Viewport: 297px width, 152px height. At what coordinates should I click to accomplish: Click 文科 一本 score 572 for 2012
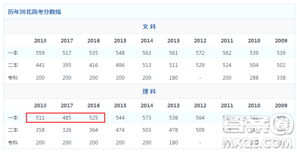[200, 53]
